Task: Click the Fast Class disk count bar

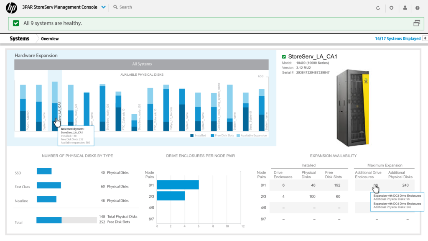Action: (x=49, y=185)
